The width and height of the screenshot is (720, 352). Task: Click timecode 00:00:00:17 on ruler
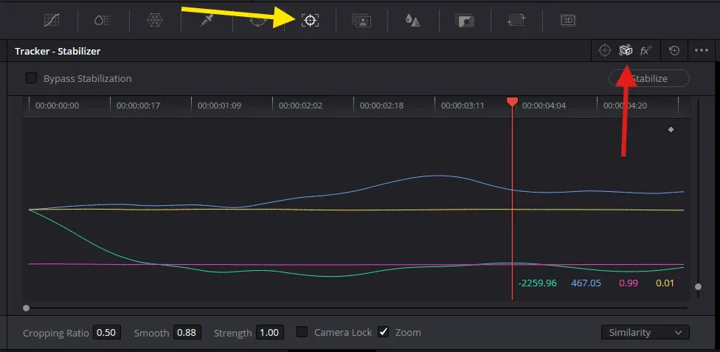click(138, 106)
